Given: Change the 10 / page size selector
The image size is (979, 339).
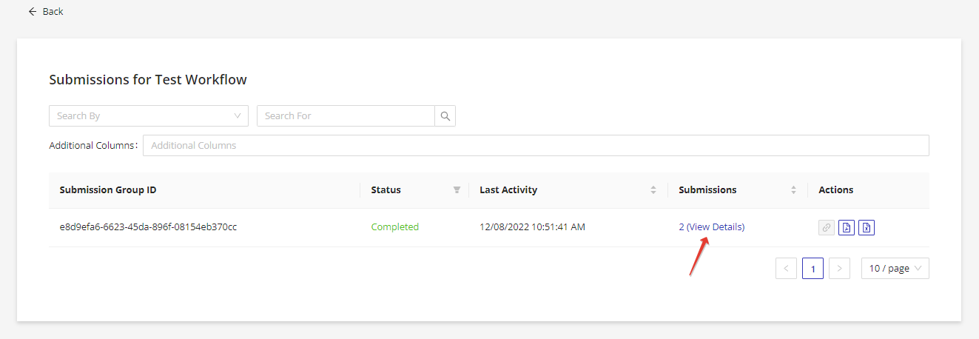Looking at the screenshot, I should 895,269.
